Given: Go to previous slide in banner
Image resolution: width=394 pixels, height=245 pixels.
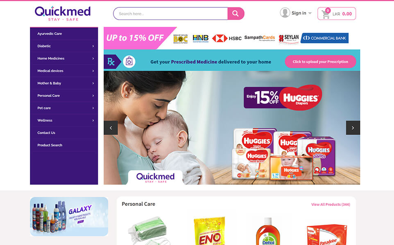Looking at the screenshot, I should point(111,128).
